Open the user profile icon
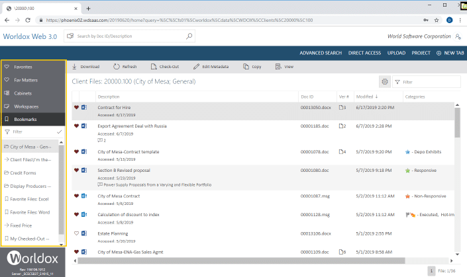This screenshot has height=277, width=467. (x=458, y=36)
